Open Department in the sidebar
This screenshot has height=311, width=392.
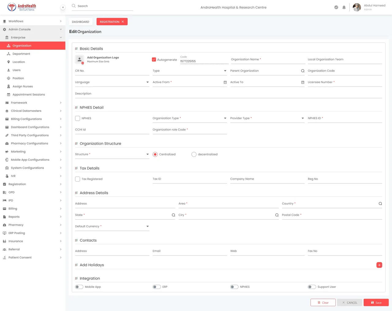[x=32, y=54]
